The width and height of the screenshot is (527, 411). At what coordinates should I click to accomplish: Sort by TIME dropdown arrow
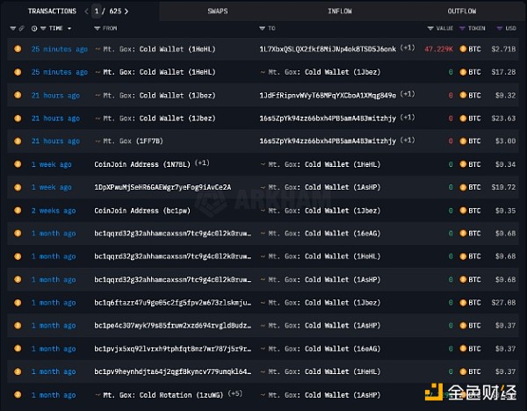tap(69, 29)
